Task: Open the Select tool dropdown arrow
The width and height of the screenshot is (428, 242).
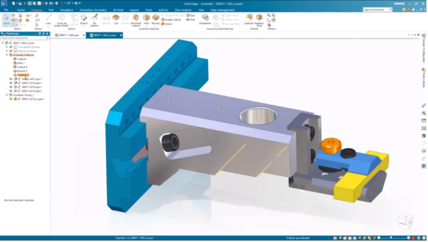Action: pyautogui.click(x=7, y=26)
